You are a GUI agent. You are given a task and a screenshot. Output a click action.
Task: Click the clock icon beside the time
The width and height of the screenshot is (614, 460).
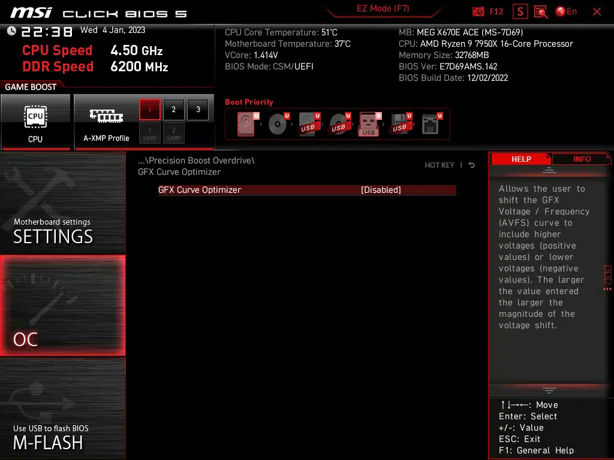[x=11, y=31]
